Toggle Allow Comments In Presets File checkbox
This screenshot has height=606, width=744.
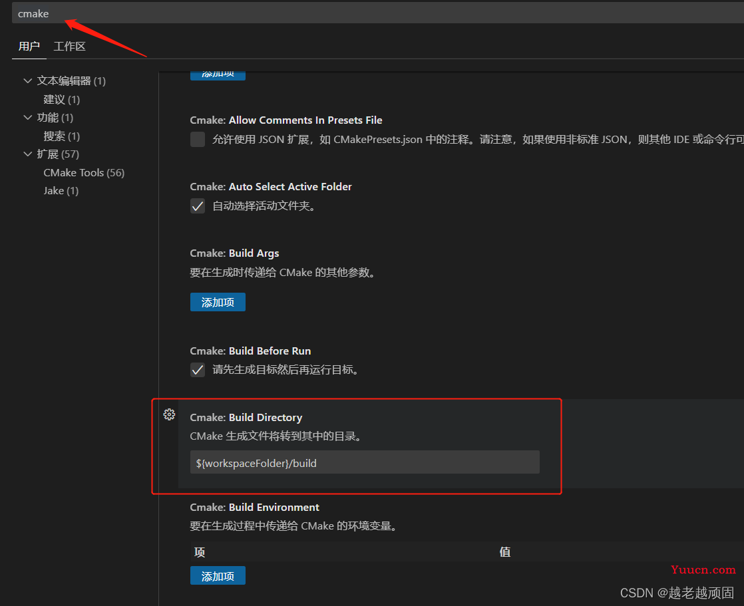(198, 140)
